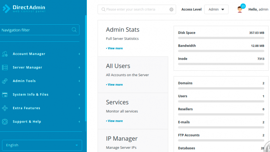Image resolution: width=270 pixels, height=152 pixels.
Task: Click the System Info & Files icon
Action: [x=5, y=95]
